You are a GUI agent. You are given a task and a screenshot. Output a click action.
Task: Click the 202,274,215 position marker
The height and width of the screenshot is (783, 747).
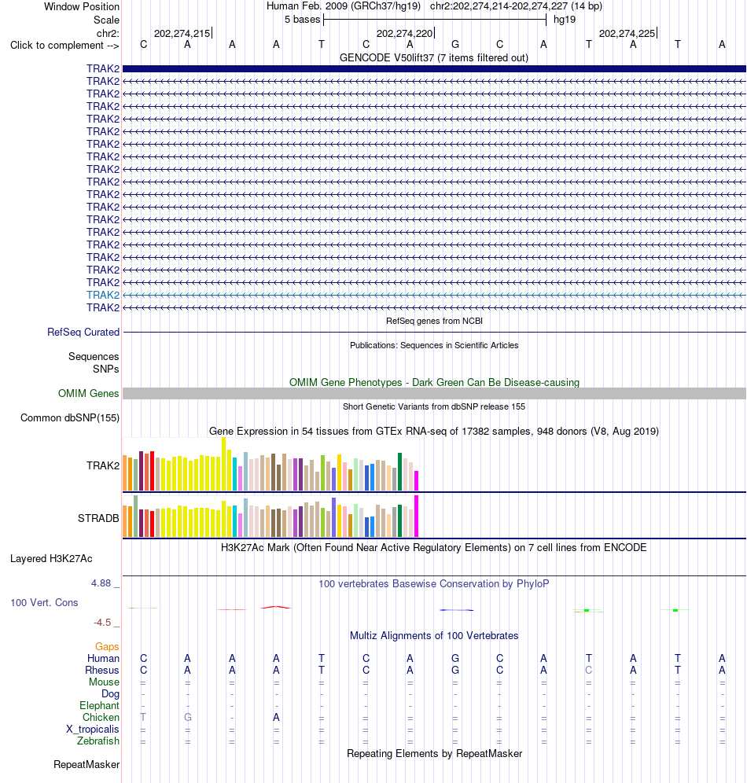(x=182, y=34)
